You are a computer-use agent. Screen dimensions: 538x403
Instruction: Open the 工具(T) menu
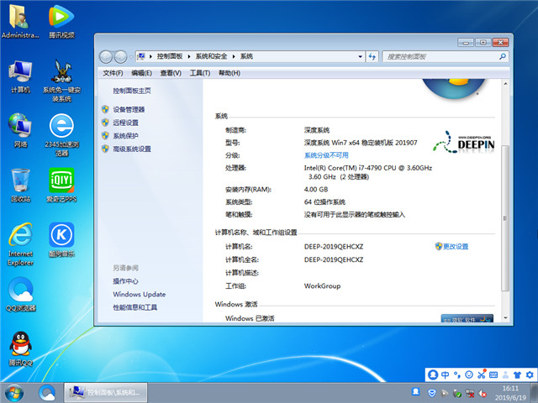pyautogui.click(x=200, y=73)
